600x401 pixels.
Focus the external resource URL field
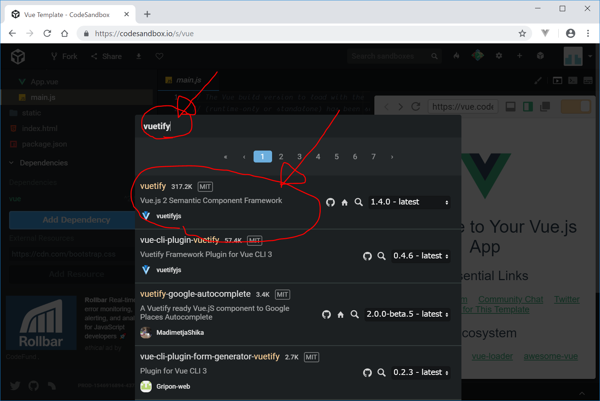[73, 254]
